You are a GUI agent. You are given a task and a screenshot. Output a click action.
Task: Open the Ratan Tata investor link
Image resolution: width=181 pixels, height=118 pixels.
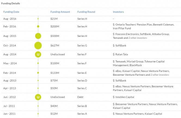[123, 54]
